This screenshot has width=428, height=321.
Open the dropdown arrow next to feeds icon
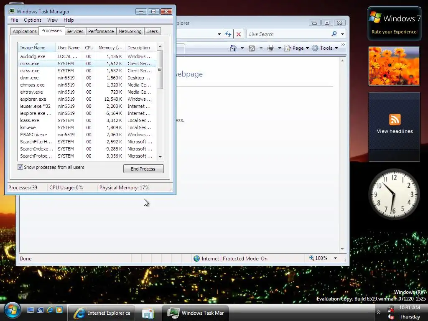tap(261, 48)
